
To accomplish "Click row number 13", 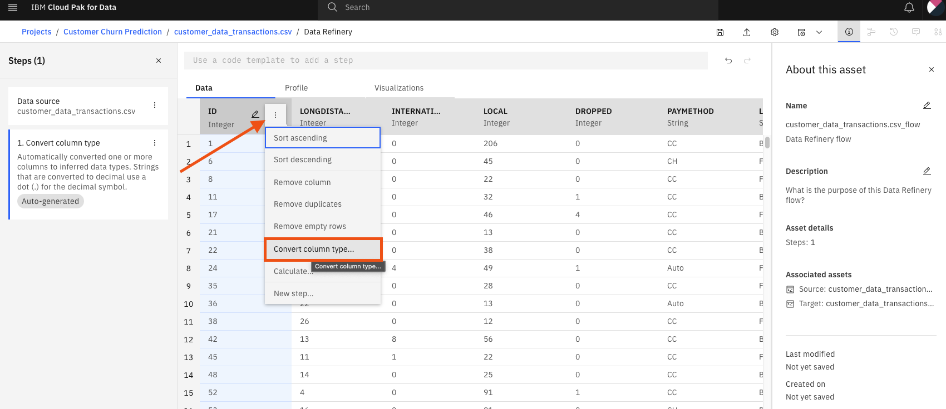I will tap(189, 357).
